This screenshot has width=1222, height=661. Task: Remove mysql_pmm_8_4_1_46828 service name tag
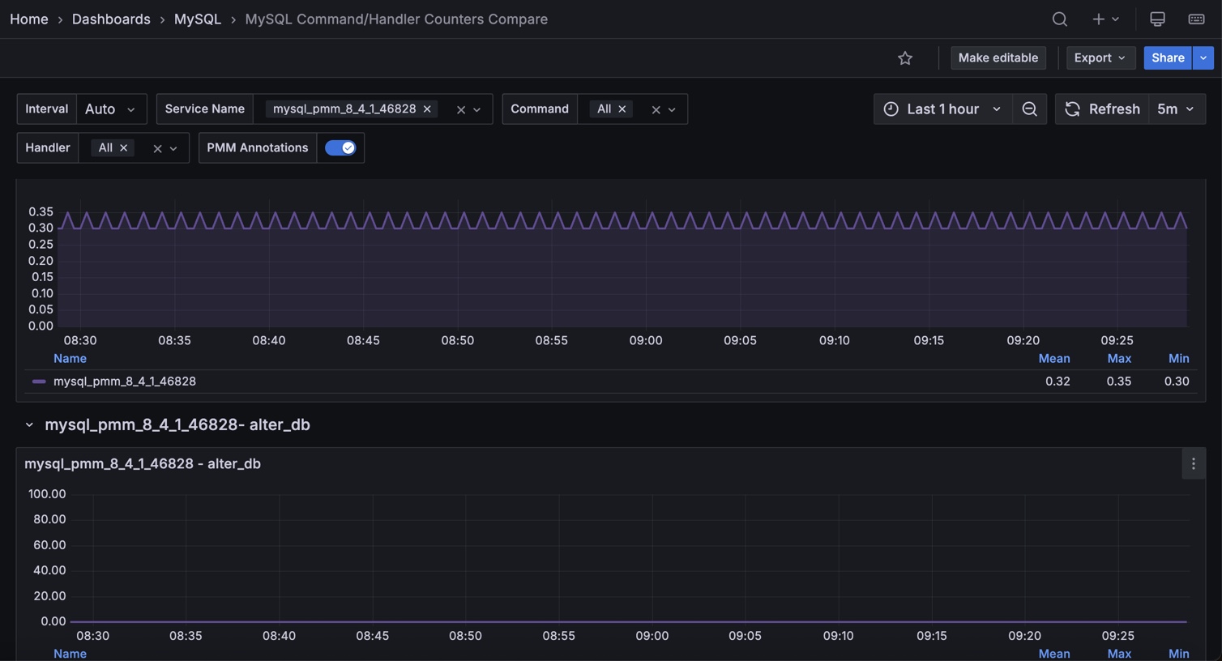(x=427, y=109)
